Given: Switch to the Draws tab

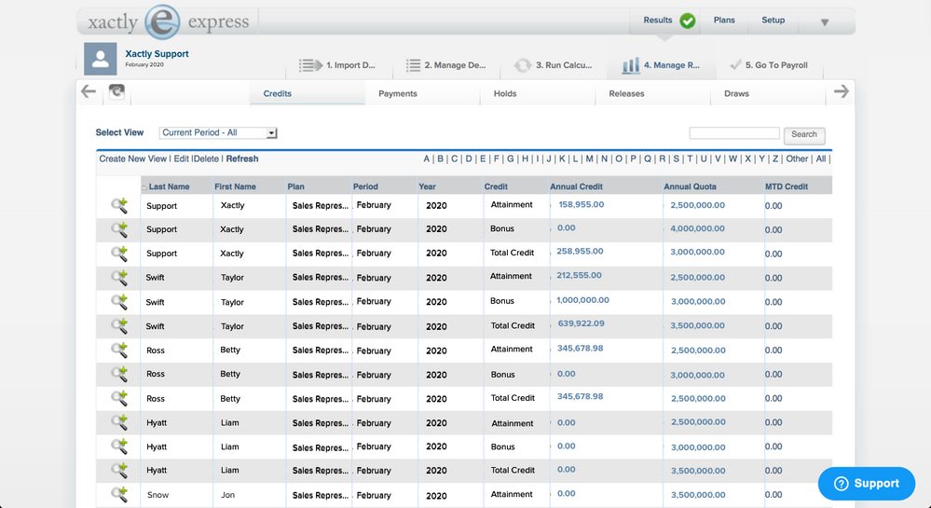Looking at the screenshot, I should (736, 93).
